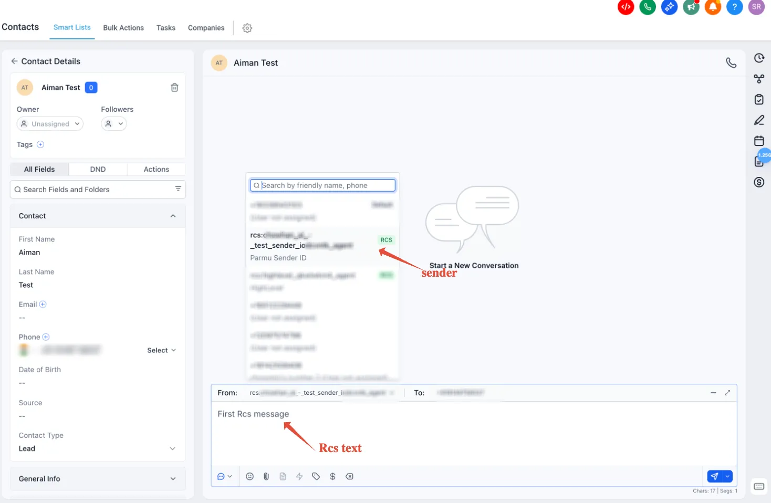The width and height of the screenshot is (771, 503).
Task: Switch to the Actions tab
Action: pyautogui.click(x=157, y=169)
